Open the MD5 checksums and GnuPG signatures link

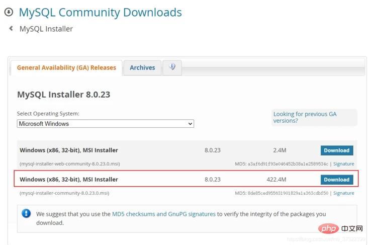[x=163, y=214]
